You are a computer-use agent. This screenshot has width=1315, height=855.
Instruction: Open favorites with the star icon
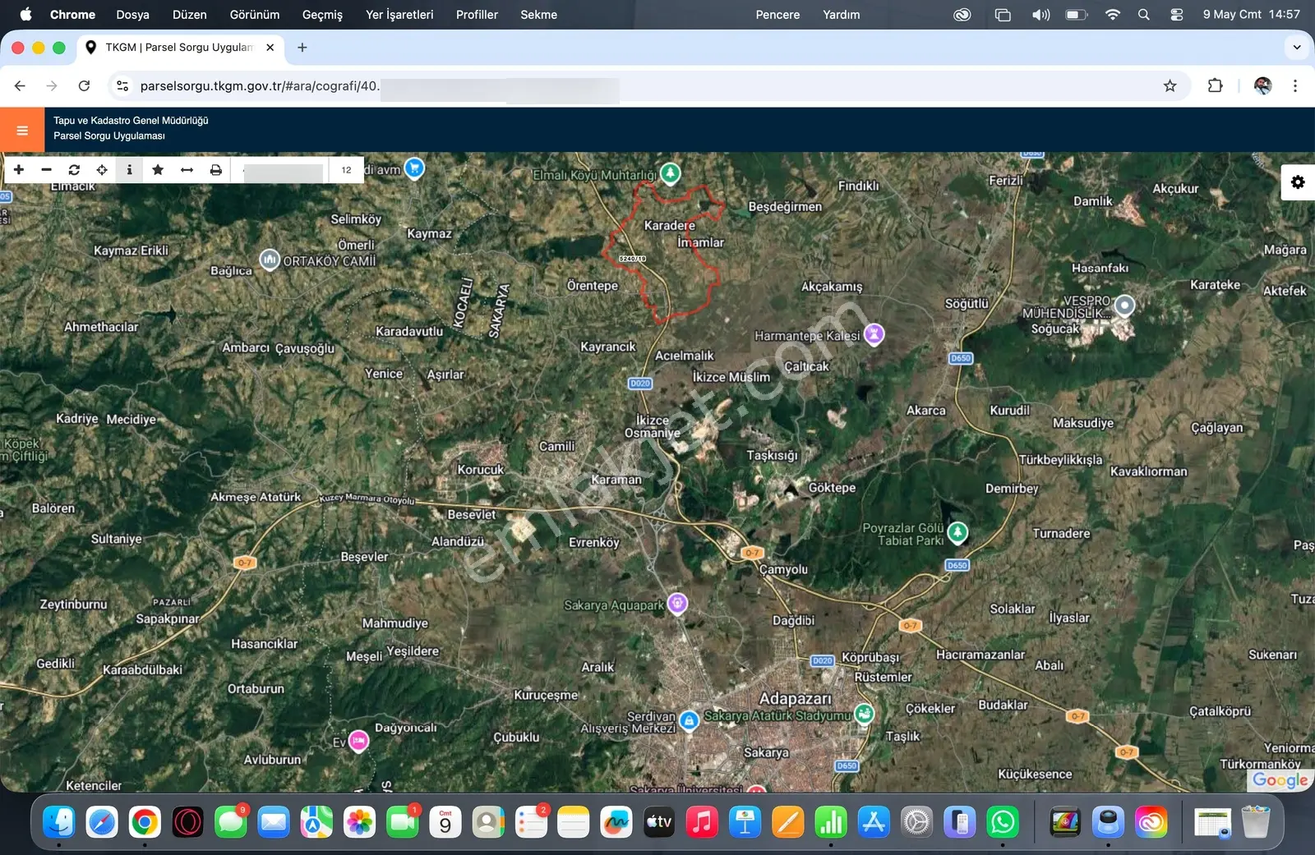158,170
